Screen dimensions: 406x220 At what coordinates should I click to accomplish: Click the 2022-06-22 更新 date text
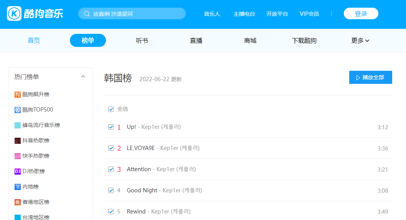[160, 79]
